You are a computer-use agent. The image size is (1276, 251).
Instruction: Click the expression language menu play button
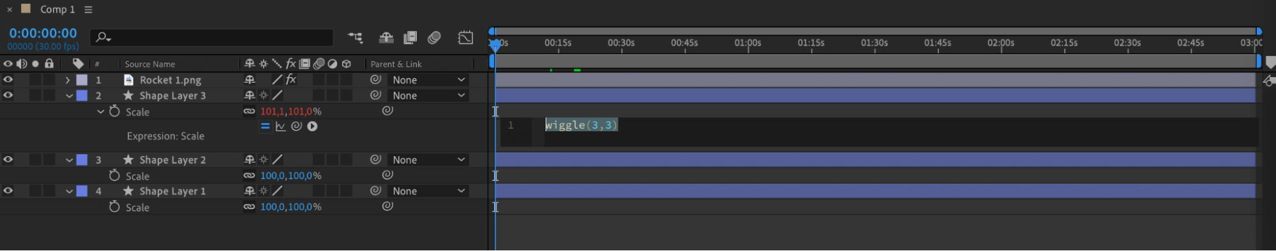point(312,126)
